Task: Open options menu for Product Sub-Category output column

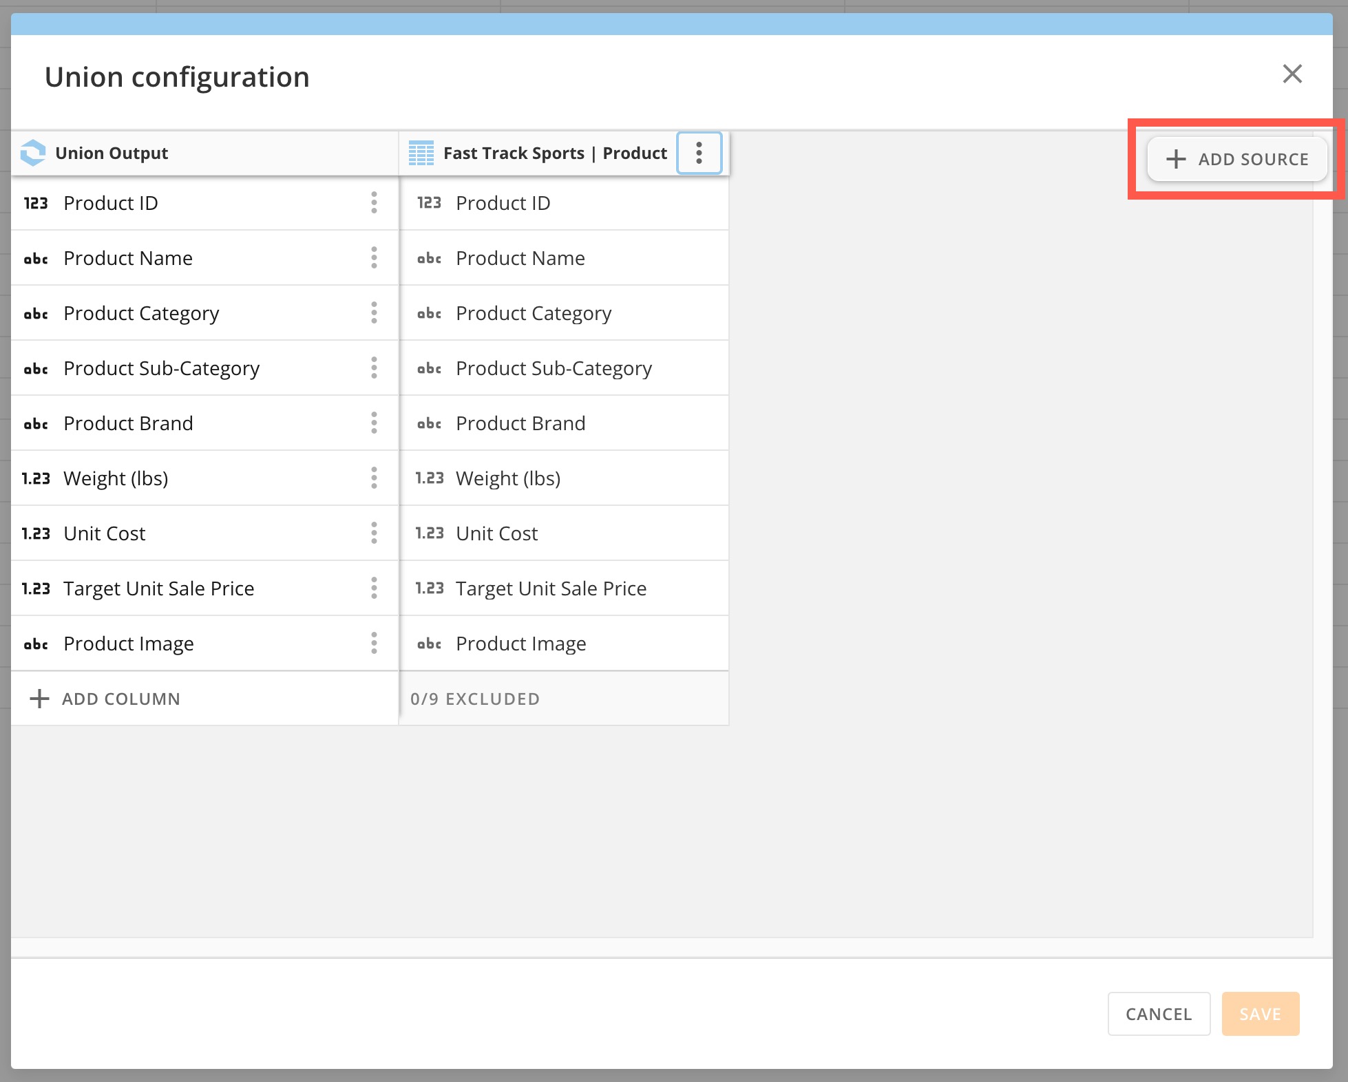Action: 374,368
